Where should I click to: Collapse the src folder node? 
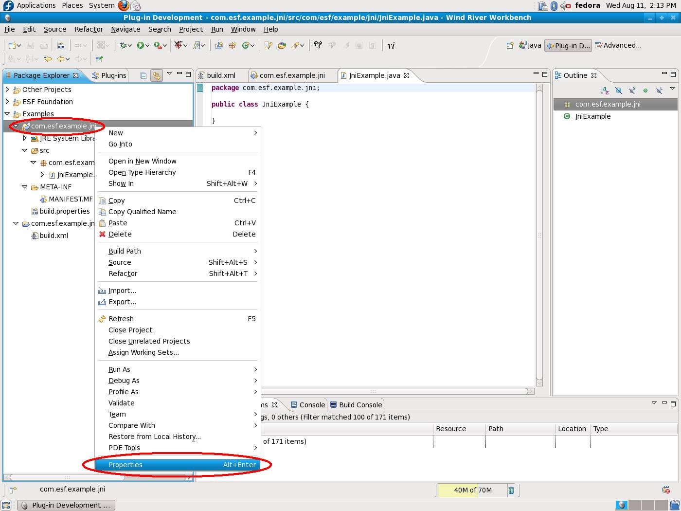point(25,150)
